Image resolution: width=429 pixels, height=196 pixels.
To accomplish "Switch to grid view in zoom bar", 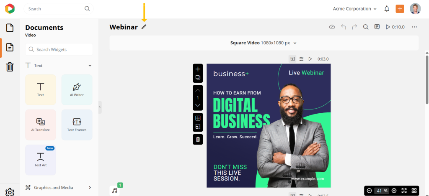I will [x=414, y=191].
